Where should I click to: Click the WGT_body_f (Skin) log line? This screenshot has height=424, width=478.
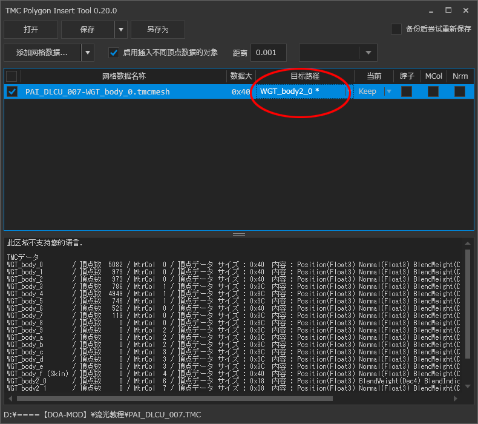[233, 374]
